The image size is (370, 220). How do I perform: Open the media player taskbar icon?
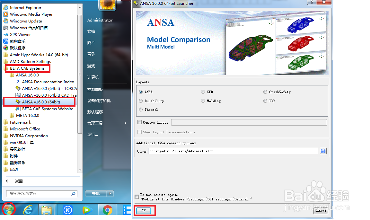(87, 210)
